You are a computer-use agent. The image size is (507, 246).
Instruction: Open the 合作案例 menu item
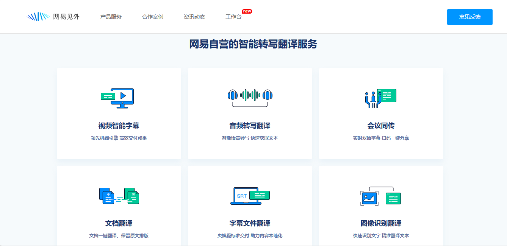(153, 17)
